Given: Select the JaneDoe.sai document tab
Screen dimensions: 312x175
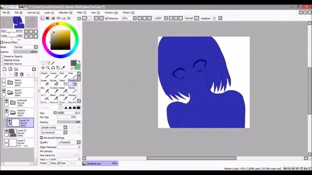Looking at the screenshot, I should tap(100, 163).
